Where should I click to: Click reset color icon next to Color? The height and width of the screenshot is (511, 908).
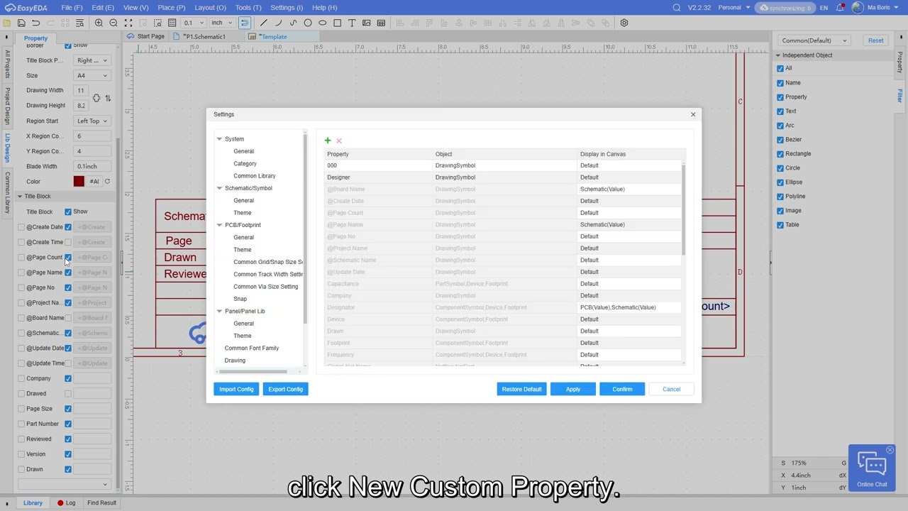tap(107, 181)
